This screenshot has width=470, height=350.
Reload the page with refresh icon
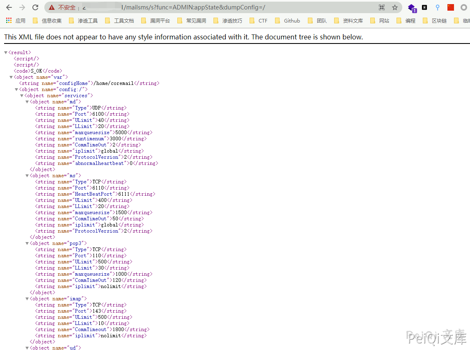pyautogui.click(x=35, y=7)
